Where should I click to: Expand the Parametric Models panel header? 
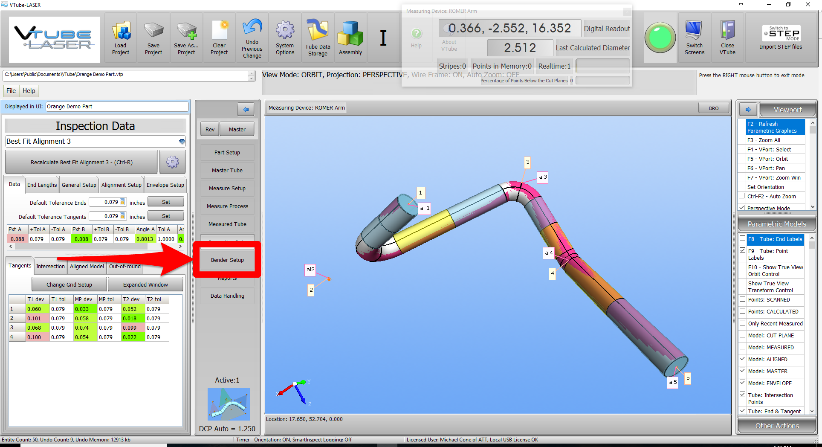[x=777, y=224]
